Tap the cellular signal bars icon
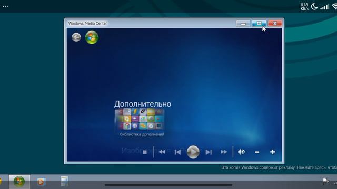Image resolution: width=337 pixels, height=189 pixels. [x=324, y=7]
